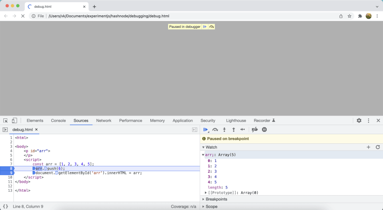Click the Coverage: n/a status
The image size is (383, 210).
click(x=183, y=206)
